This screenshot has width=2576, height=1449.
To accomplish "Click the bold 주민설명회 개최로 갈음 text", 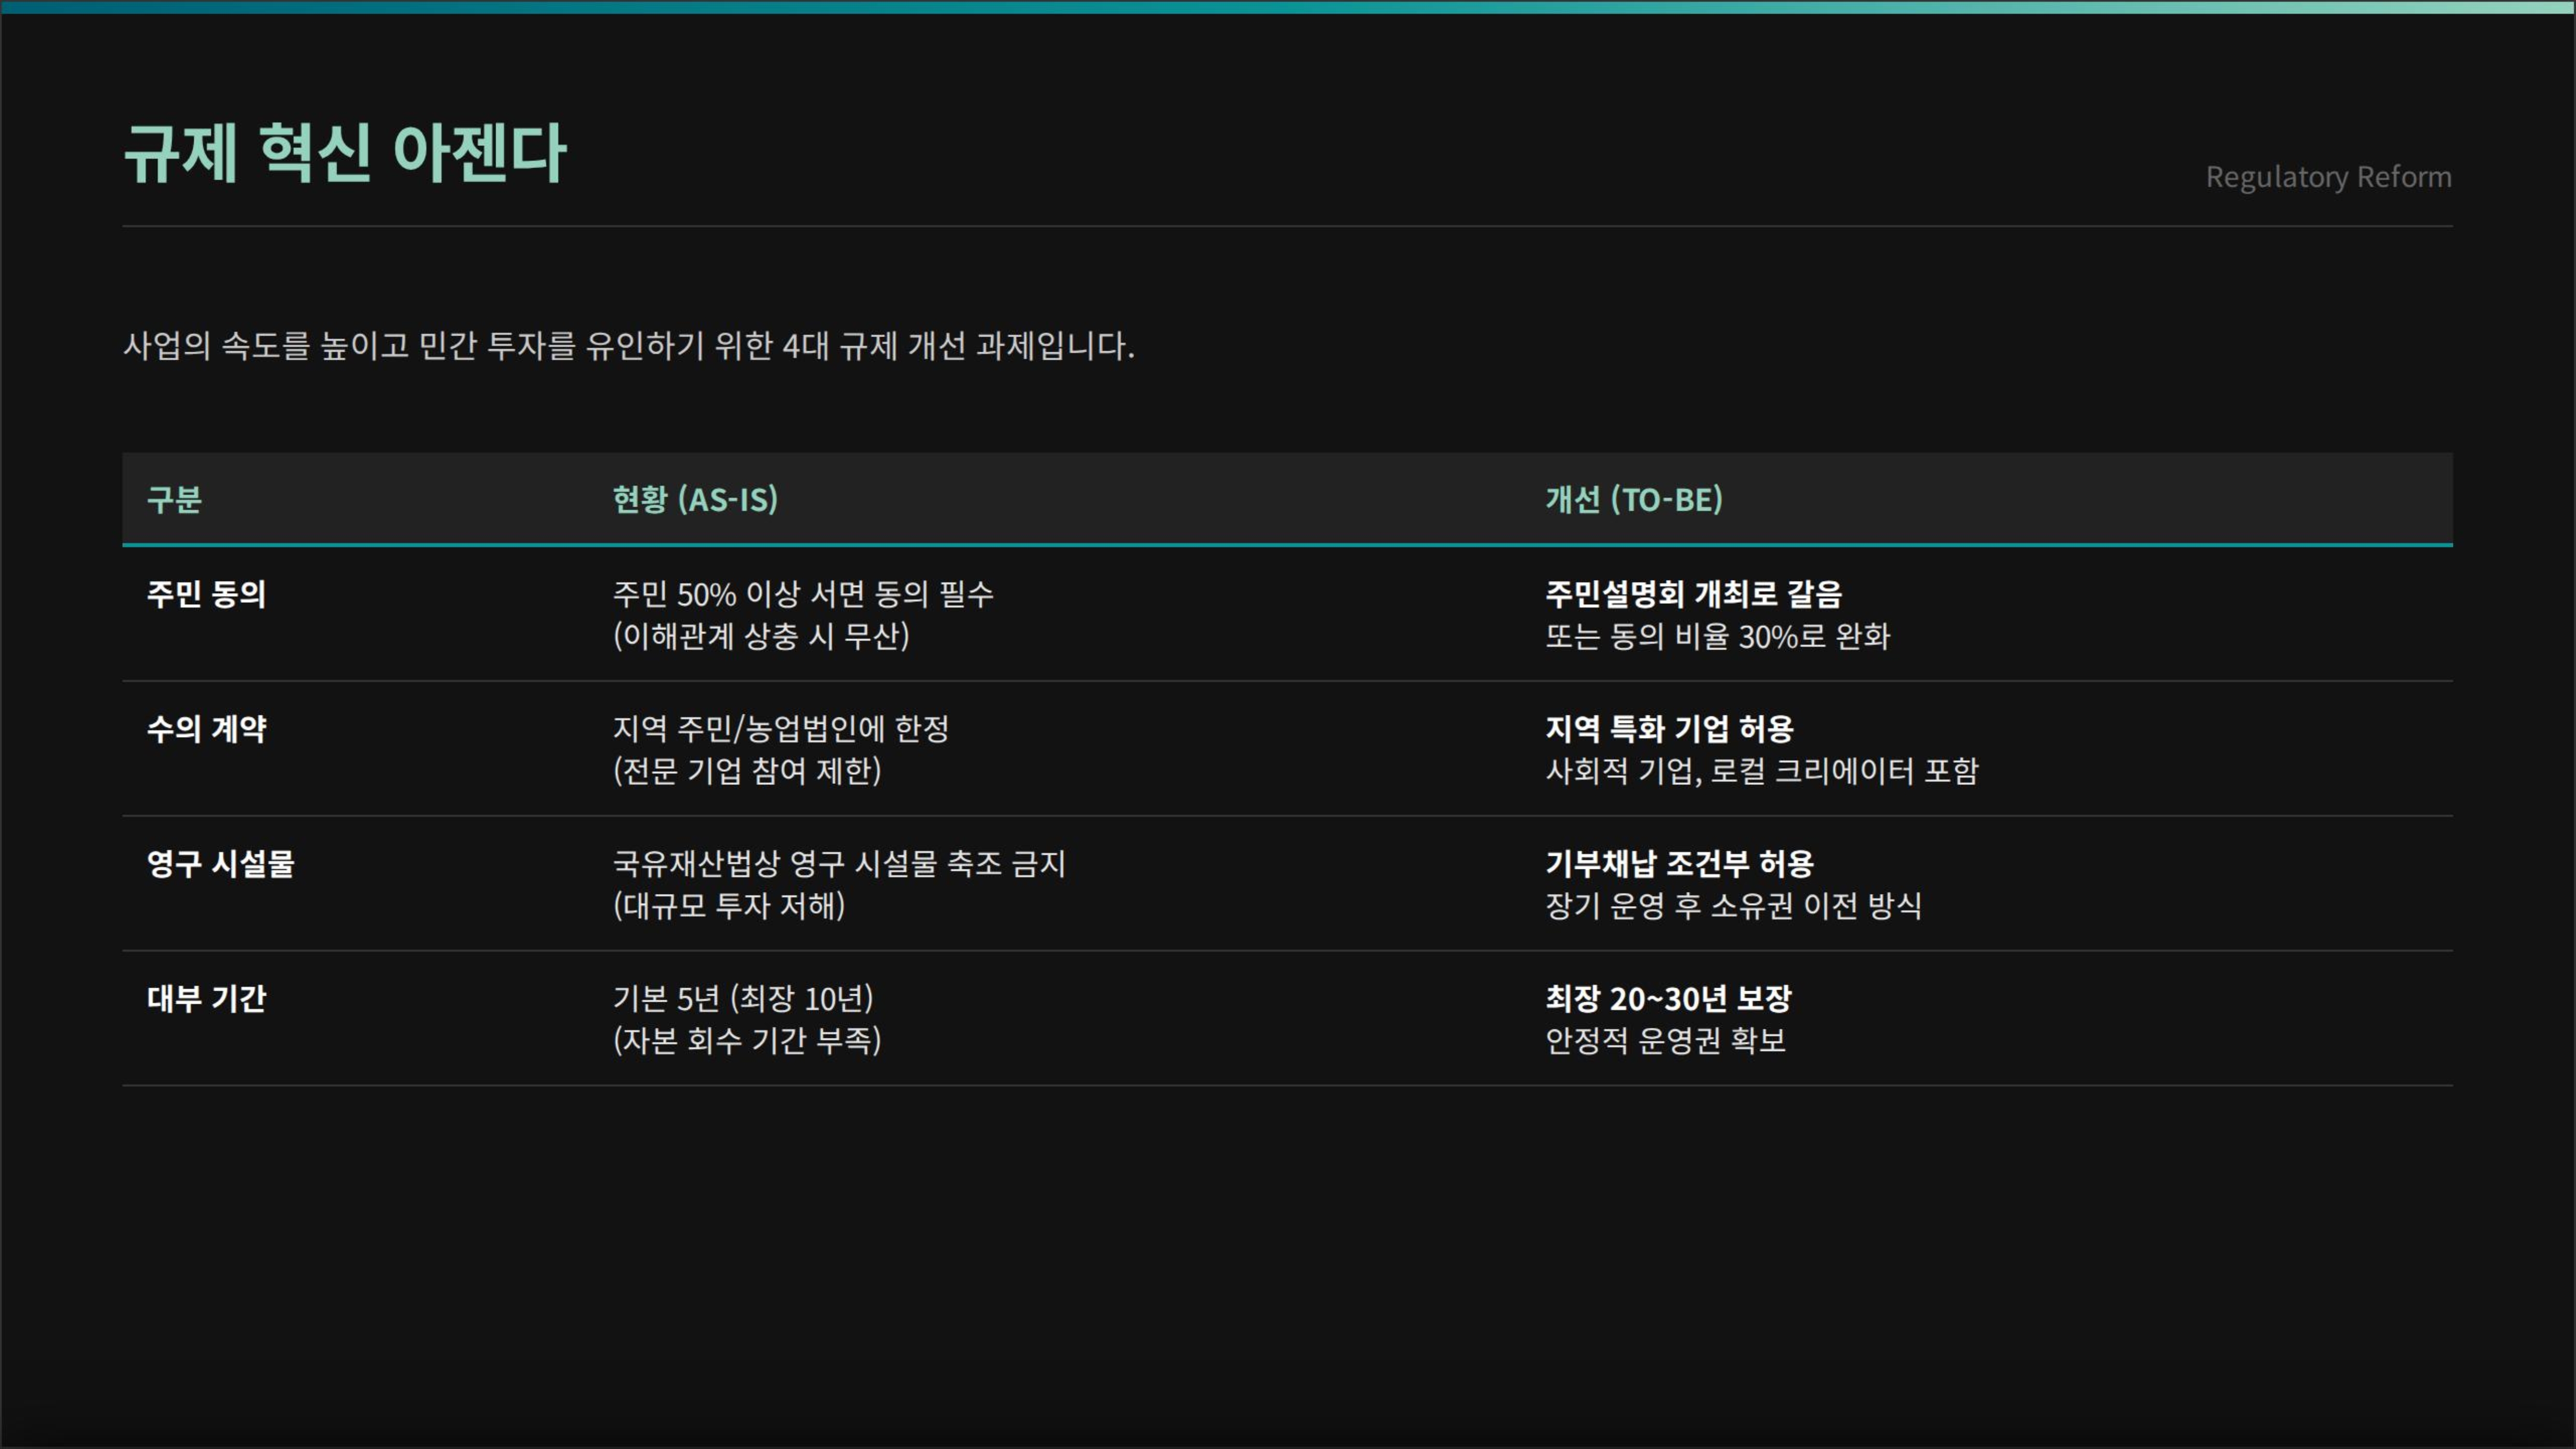I will (x=1693, y=594).
